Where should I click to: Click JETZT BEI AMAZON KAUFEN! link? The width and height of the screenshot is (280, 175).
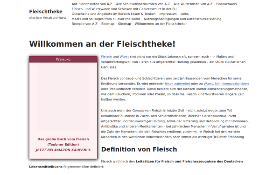63,150
